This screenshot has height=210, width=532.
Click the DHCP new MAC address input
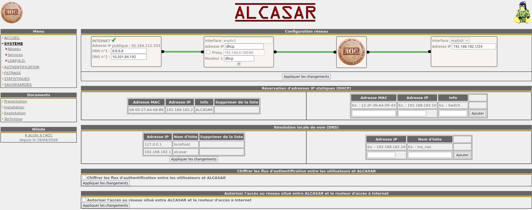pyautogui.click(x=374, y=113)
